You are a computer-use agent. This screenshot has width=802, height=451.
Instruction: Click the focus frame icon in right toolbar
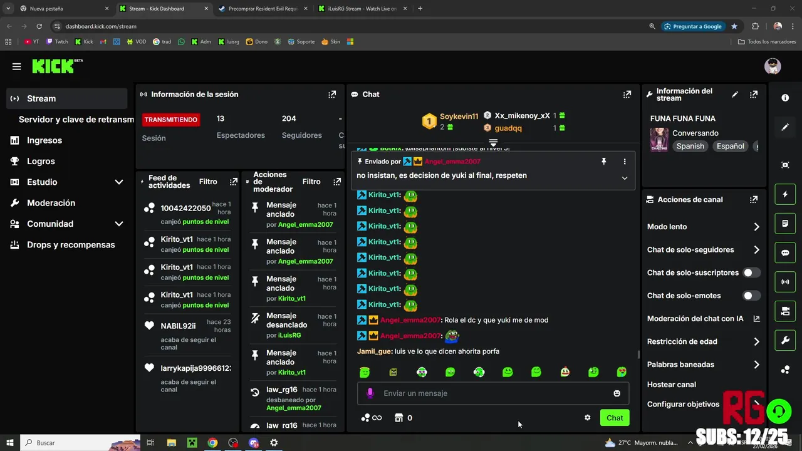click(785, 165)
